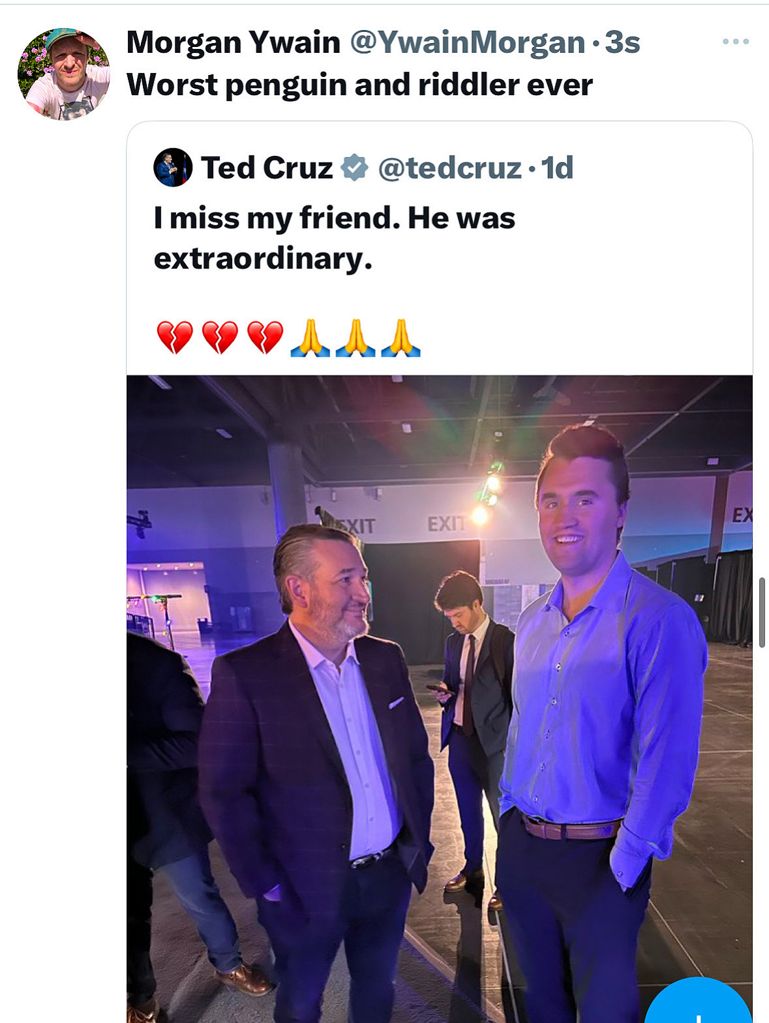Click Morgan Ywain's profile avatar
The height and width of the screenshot is (1023, 769).
[64, 74]
